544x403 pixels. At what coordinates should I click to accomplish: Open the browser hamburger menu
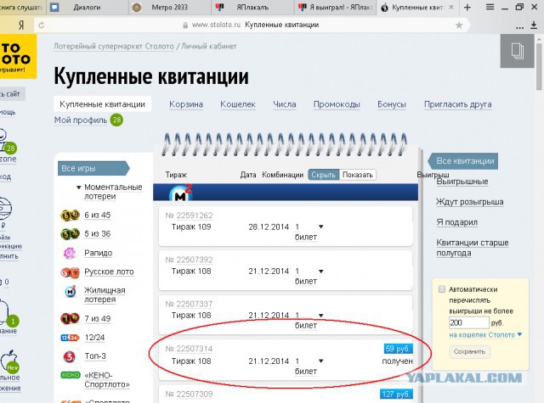490,7
